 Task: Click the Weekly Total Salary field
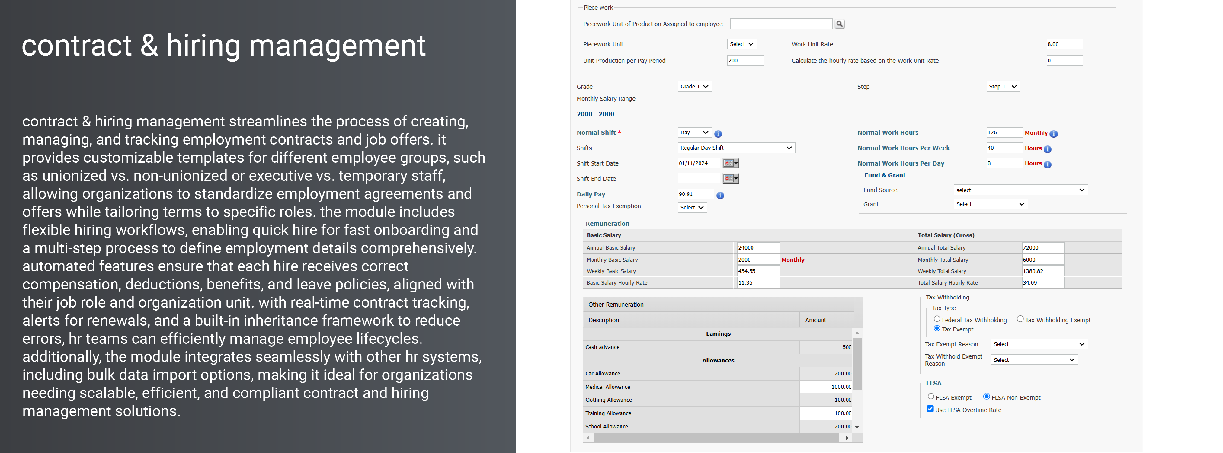pos(1042,271)
